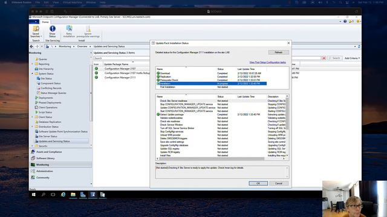The height and width of the screenshot is (217, 387).
Task: Open the macOS File menu
Action: pos(37,2)
